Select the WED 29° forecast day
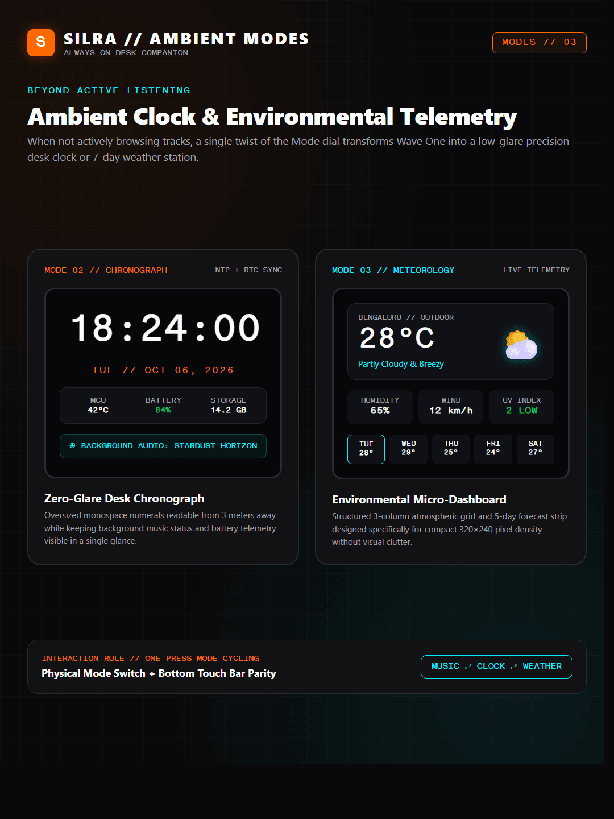This screenshot has height=819, width=614. pyautogui.click(x=408, y=449)
